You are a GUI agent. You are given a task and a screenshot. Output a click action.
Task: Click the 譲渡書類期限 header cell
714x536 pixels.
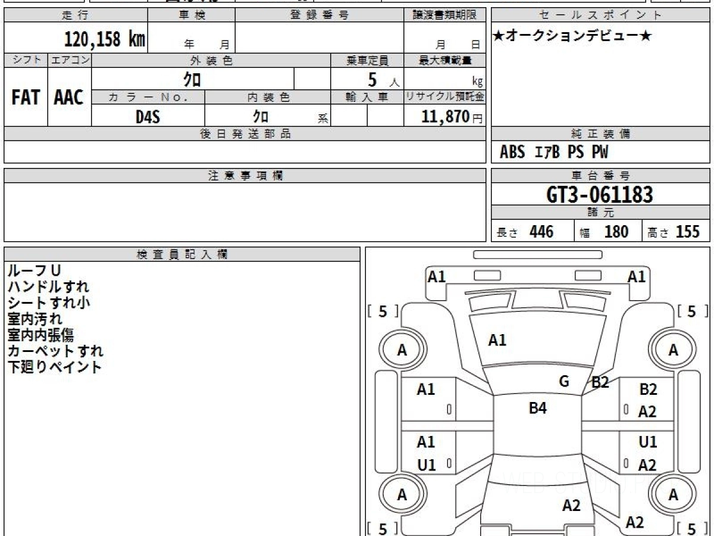click(445, 15)
